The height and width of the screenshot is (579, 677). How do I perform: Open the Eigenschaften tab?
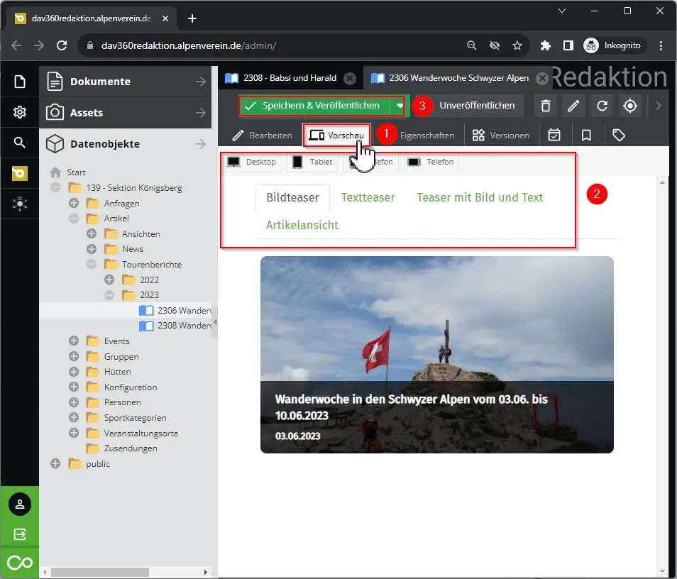point(426,135)
